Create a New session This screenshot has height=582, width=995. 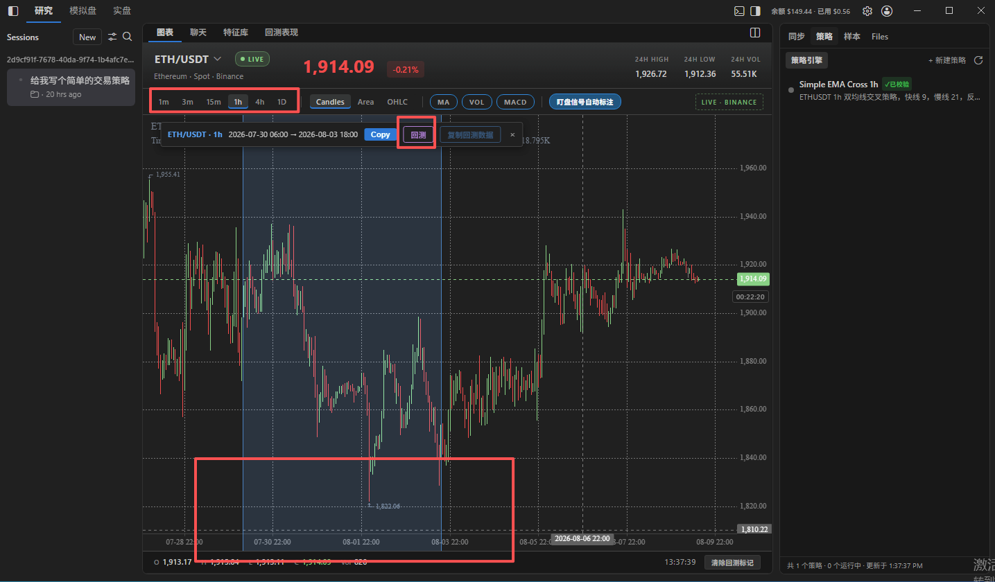pyautogui.click(x=87, y=37)
